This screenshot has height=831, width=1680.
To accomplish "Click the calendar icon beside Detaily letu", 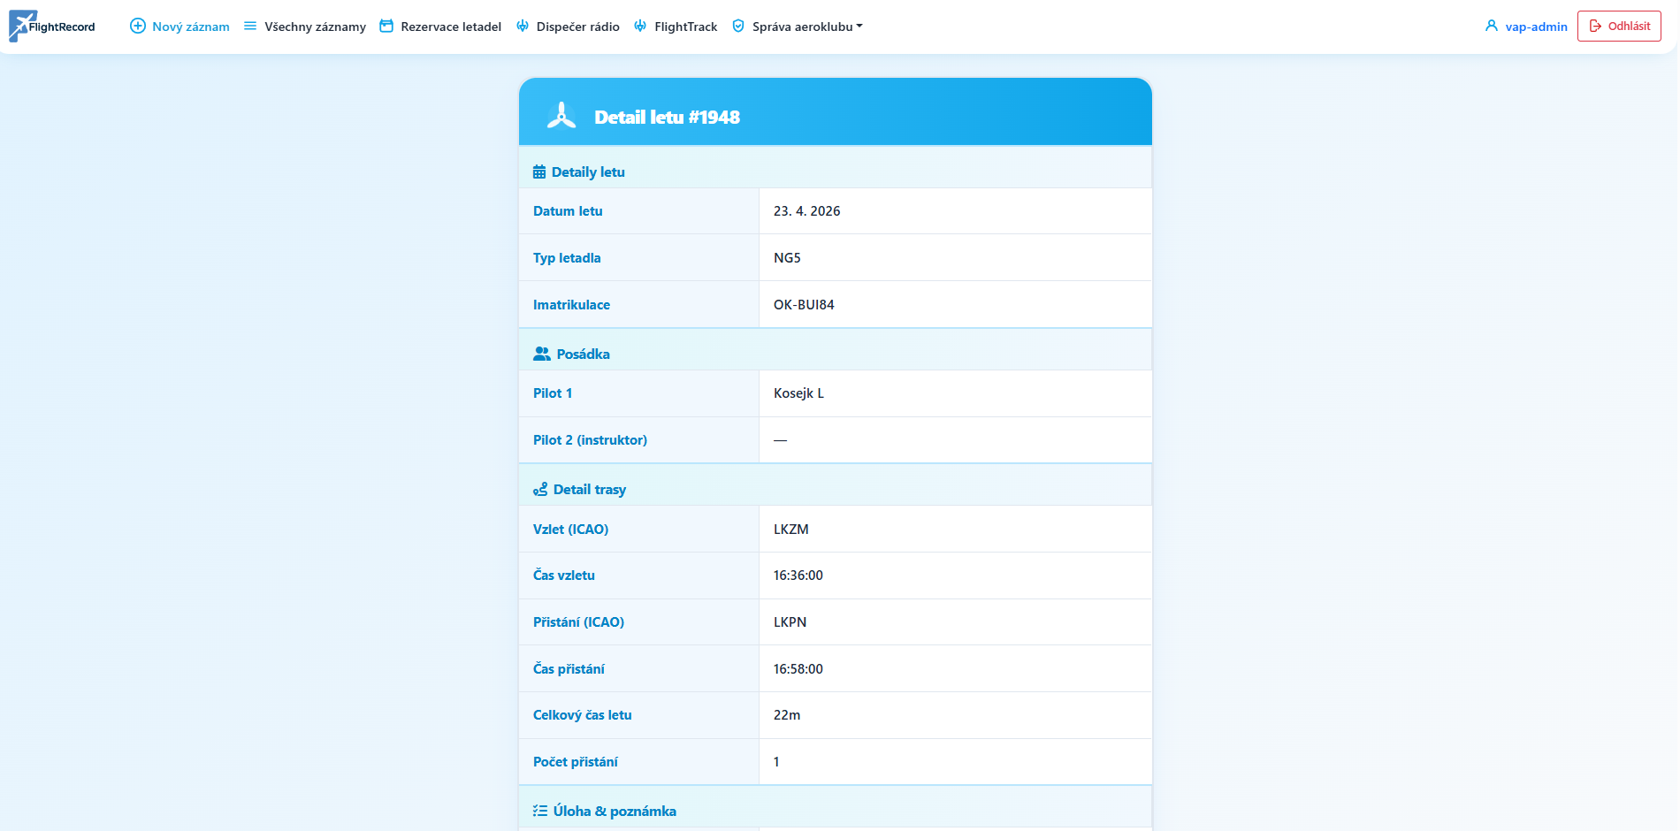I will pyautogui.click(x=539, y=172).
